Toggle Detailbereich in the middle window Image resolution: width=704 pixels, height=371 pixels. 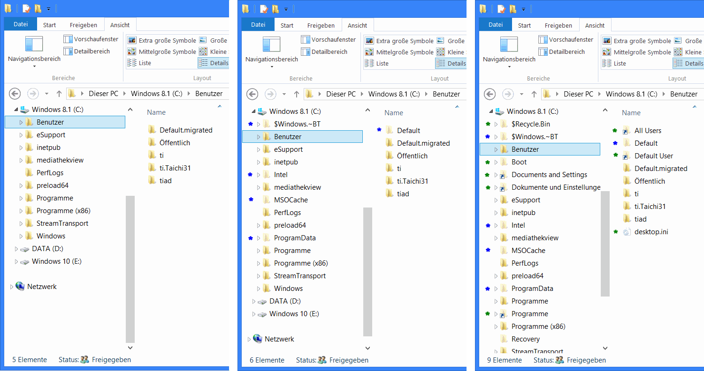click(x=324, y=52)
